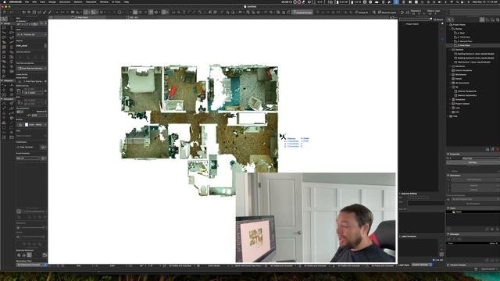This screenshot has width=500, height=281.
Task: Expand the Project Indexes folder
Action: (x=450, y=104)
